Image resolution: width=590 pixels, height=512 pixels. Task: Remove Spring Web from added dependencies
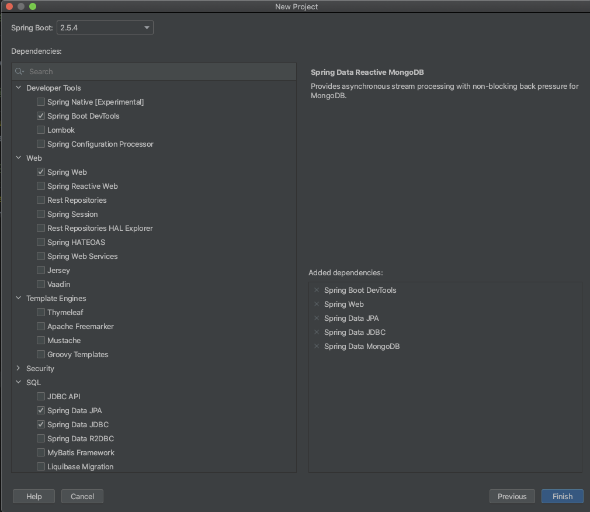317,304
